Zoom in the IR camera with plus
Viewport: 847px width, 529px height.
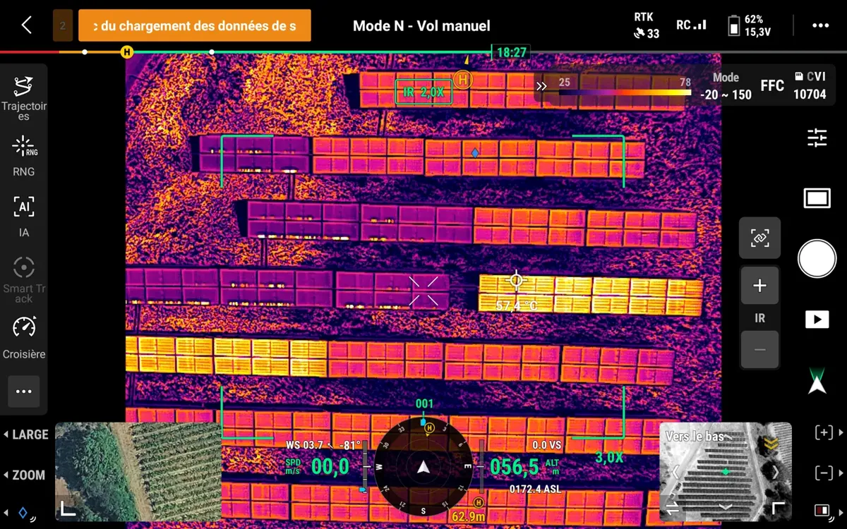coord(759,286)
